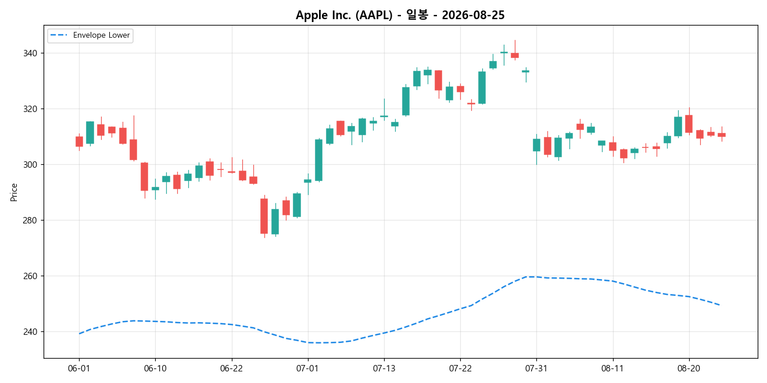Click the 340 y-axis tick label
Viewport: 767px width, 383px height.
point(31,53)
